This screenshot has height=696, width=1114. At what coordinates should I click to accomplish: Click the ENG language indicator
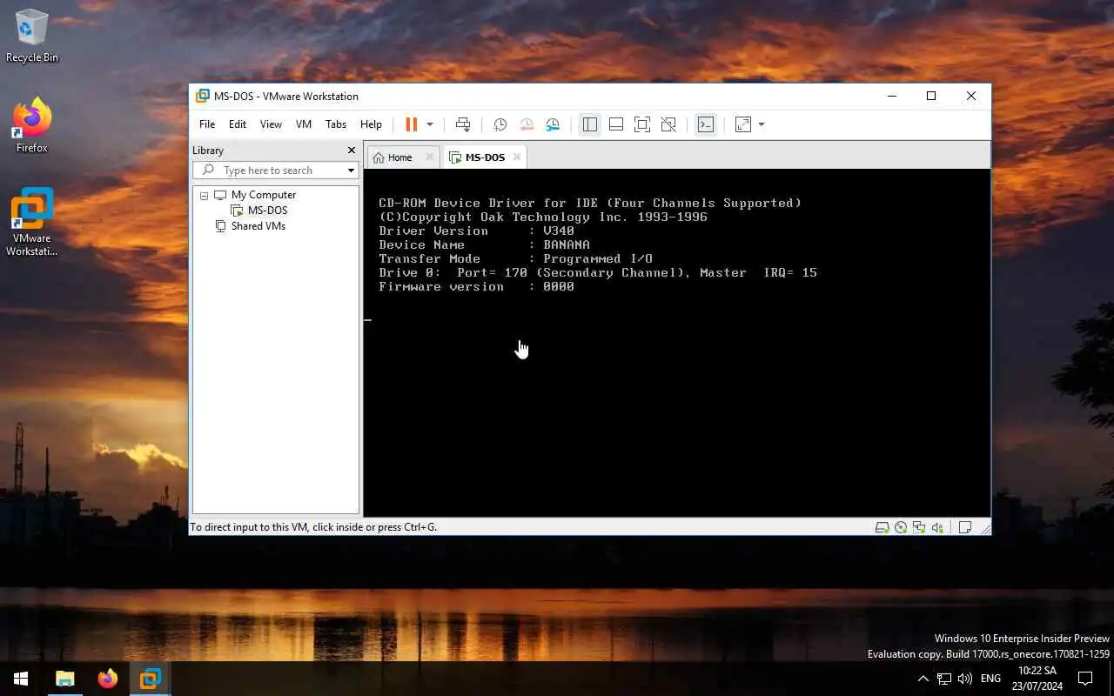990,679
